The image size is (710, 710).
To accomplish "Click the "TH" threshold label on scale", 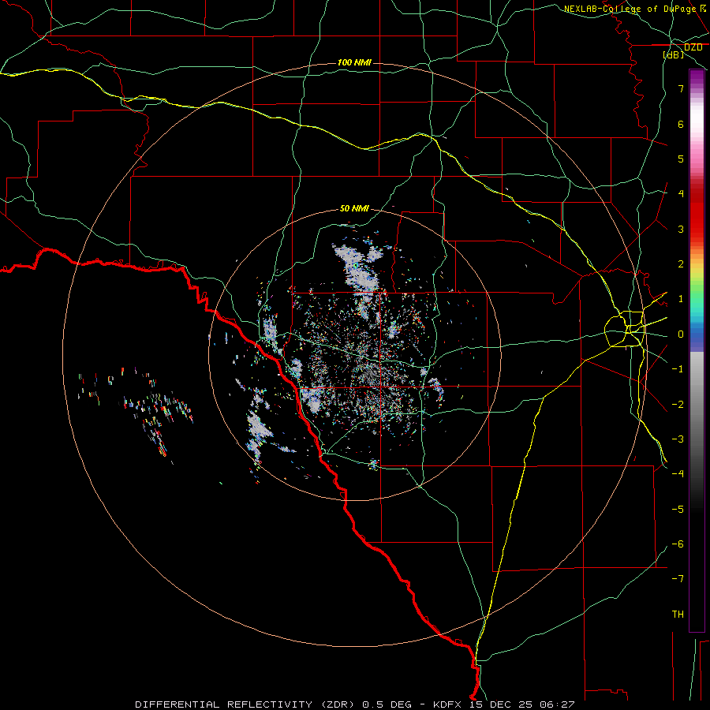I will point(678,615).
